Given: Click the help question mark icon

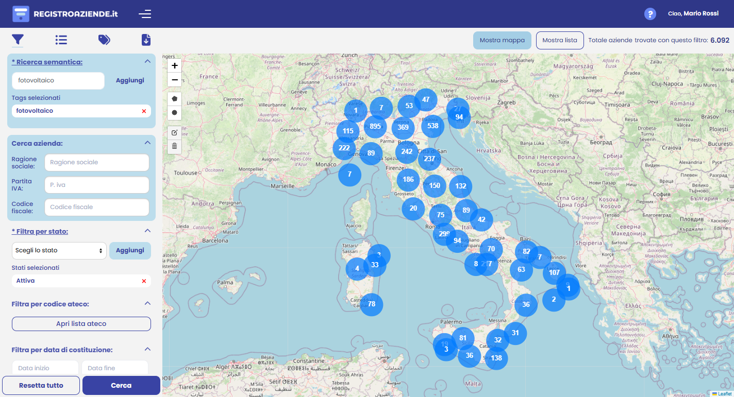Looking at the screenshot, I should point(650,14).
